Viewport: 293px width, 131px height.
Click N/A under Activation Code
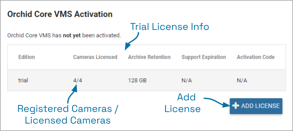click(242, 81)
